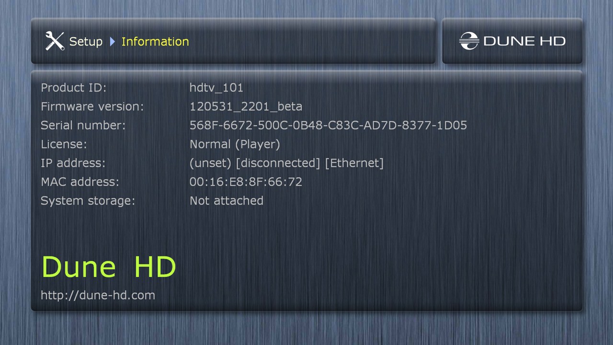Image resolution: width=613 pixels, height=345 pixels.
Task: Click the System storage label
Action: 88,201
